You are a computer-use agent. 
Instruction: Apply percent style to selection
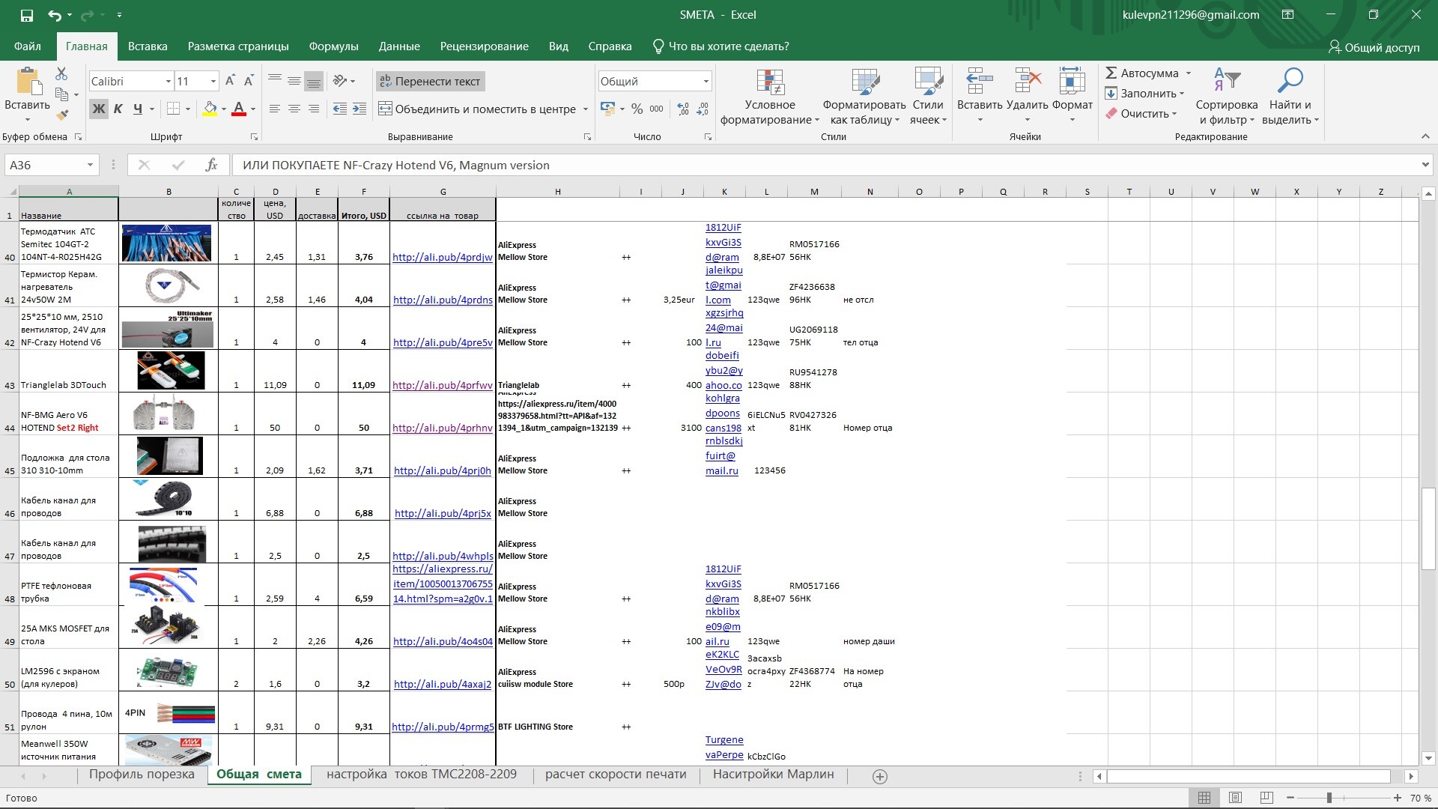[x=637, y=109]
